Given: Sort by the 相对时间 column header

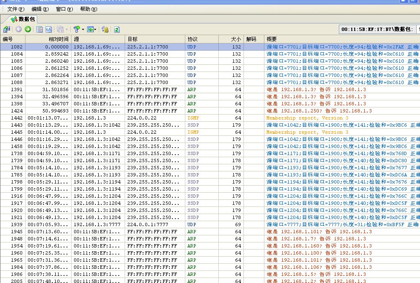Looking at the screenshot, I should click(48, 39).
